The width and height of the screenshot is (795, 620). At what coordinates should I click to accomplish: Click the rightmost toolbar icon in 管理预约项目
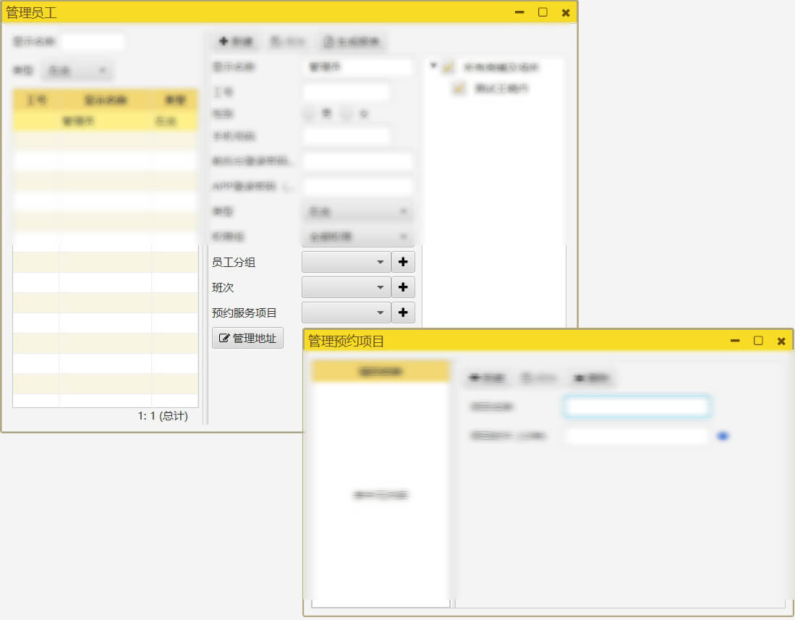tap(579, 378)
